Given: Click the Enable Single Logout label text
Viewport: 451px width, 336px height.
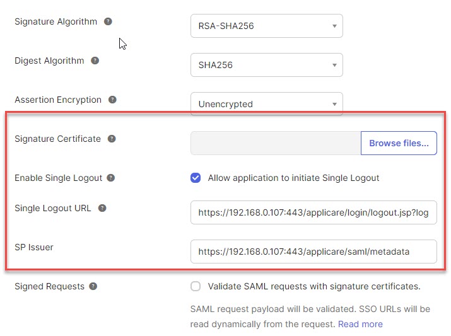Looking at the screenshot, I should point(58,178).
